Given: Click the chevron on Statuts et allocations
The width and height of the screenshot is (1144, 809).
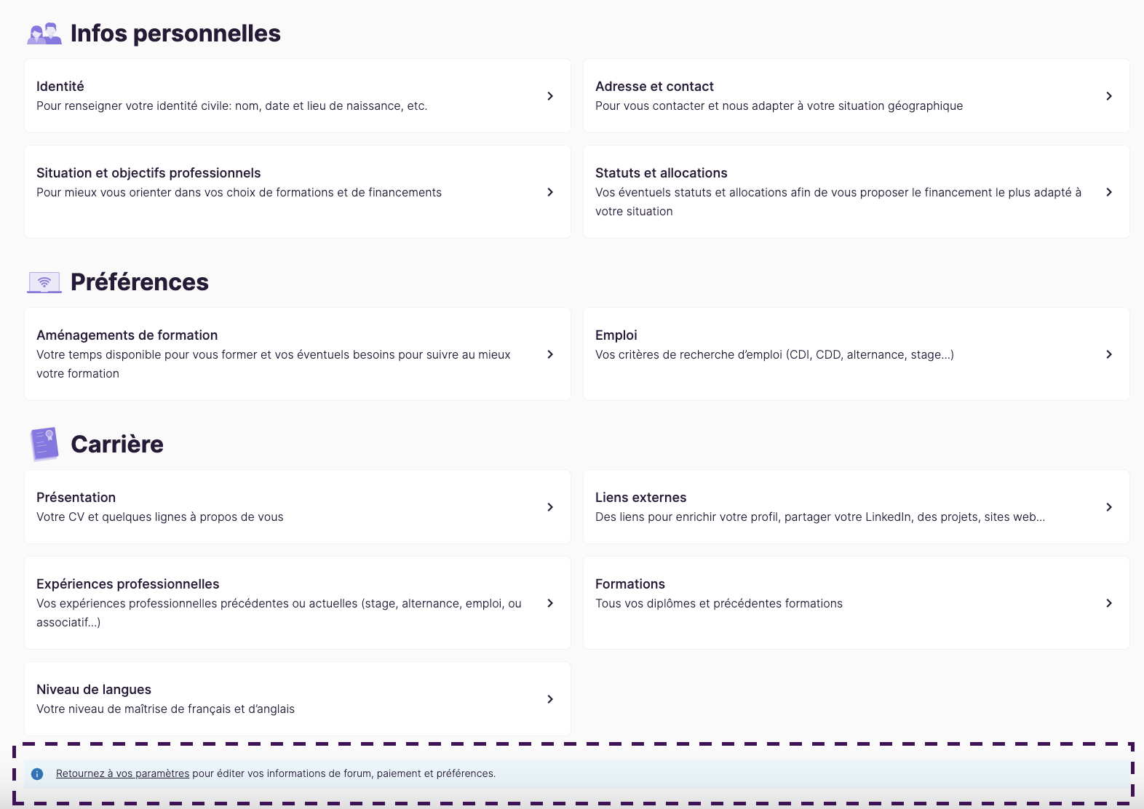Looking at the screenshot, I should pos(1109,192).
